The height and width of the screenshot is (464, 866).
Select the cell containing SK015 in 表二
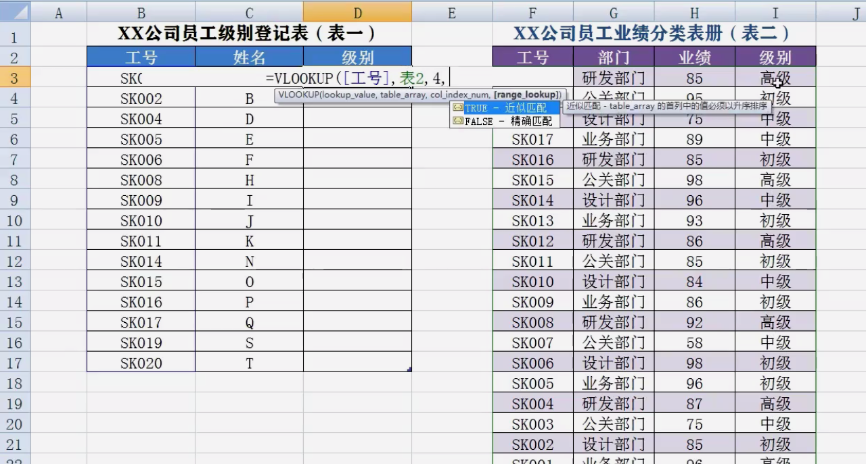[532, 180]
